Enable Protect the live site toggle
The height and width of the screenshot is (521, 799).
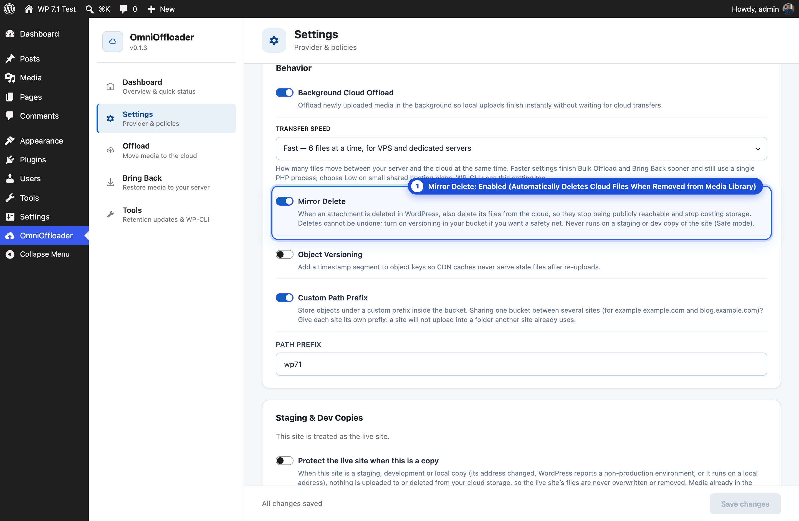tap(284, 461)
